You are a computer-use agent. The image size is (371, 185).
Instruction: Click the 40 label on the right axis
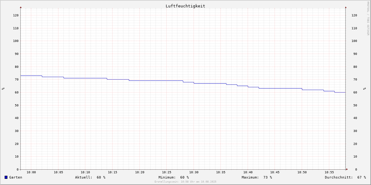click(355, 118)
